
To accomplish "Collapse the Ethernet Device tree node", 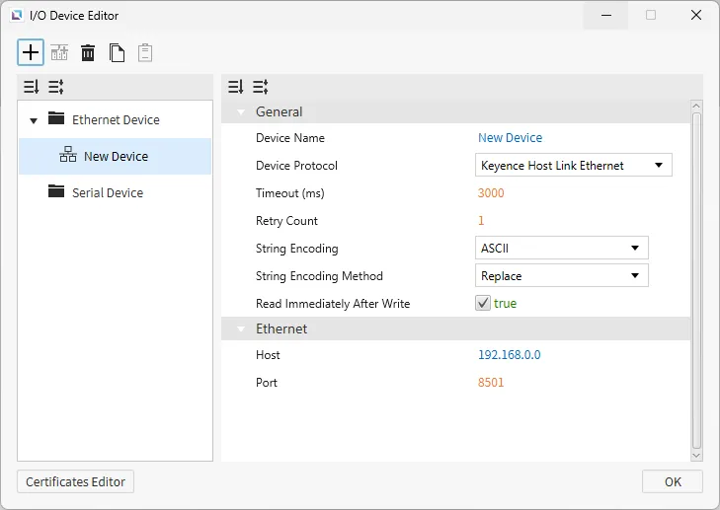I will (34, 121).
